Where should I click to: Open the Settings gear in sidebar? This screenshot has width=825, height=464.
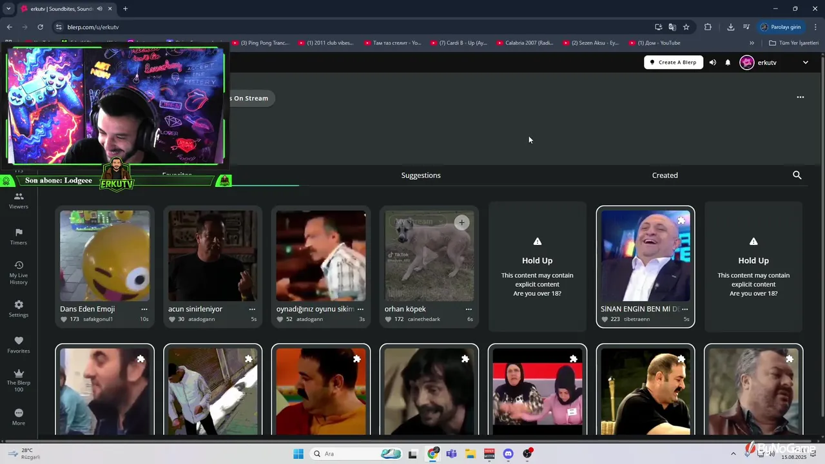[18, 309]
